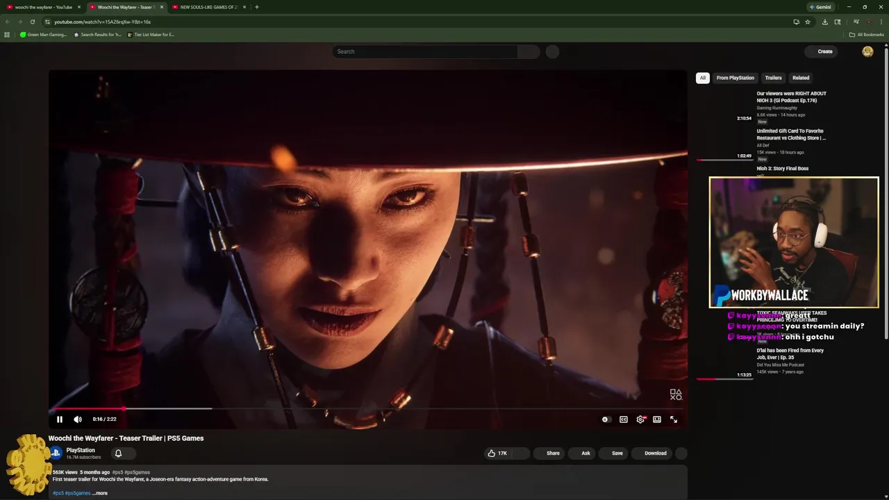Start voice search with the microphone

552,51
